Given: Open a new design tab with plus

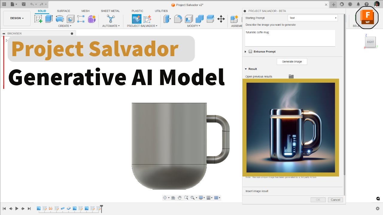Looking at the screenshot, I should tap(334, 4).
